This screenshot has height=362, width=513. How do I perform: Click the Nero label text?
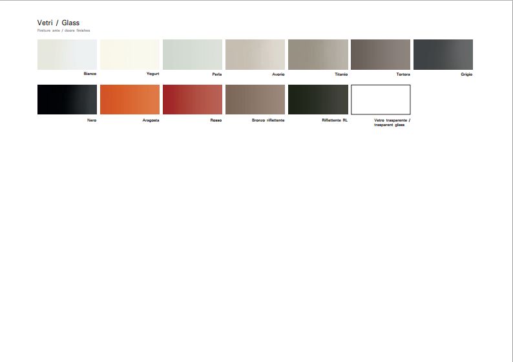coord(92,120)
